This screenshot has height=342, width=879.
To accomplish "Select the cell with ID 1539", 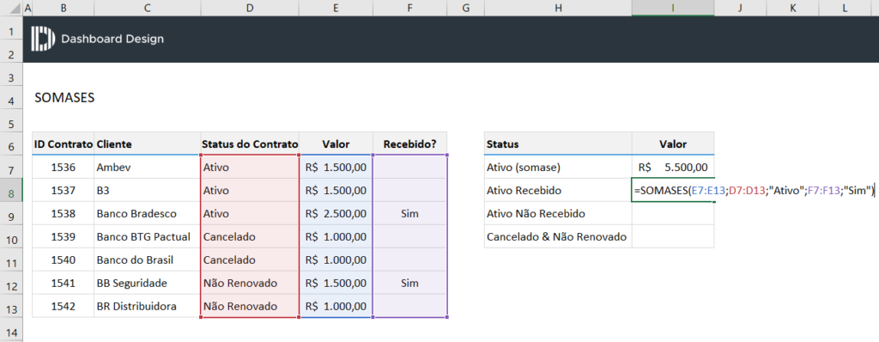I will tap(64, 237).
